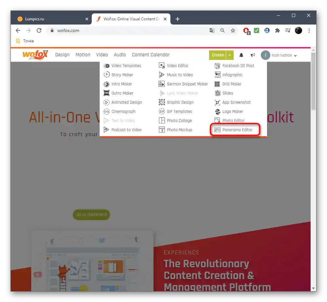Click the Sermon Snippet Maker icon
327x302 pixels.
coord(162,84)
